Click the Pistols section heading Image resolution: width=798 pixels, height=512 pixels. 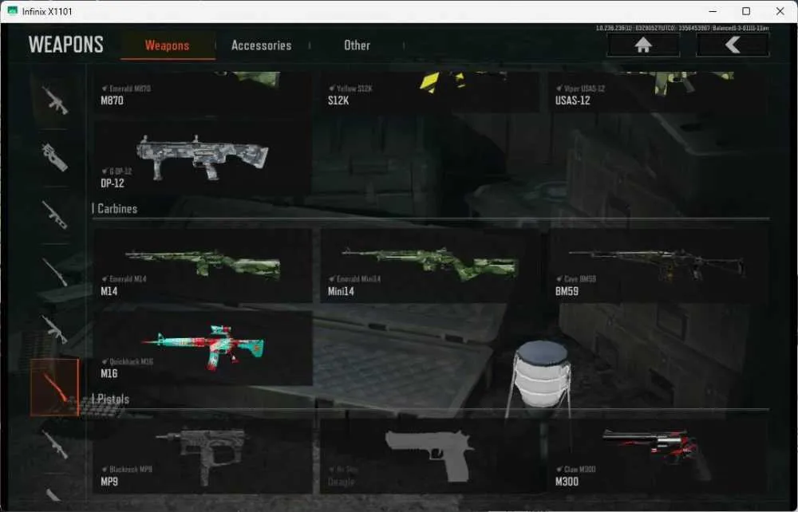point(113,399)
